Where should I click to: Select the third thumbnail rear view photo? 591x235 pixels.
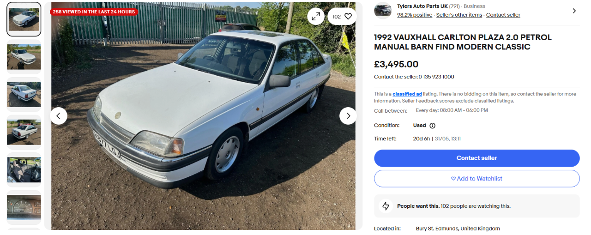coord(24,94)
